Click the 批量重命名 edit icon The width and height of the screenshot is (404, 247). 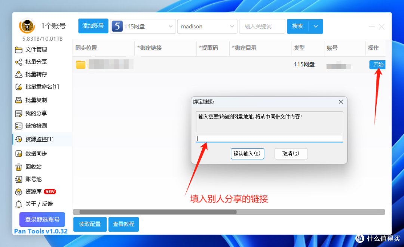click(19, 87)
